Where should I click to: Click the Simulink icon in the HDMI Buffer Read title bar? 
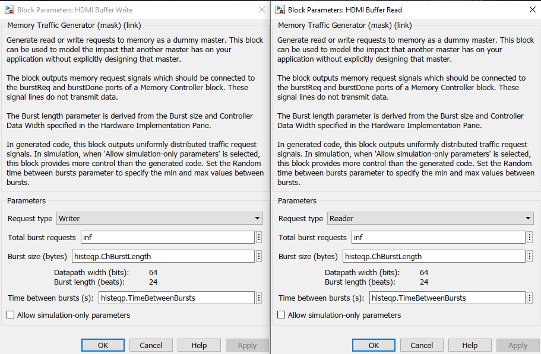coord(279,10)
